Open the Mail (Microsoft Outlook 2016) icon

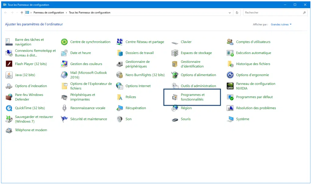coord(64,75)
